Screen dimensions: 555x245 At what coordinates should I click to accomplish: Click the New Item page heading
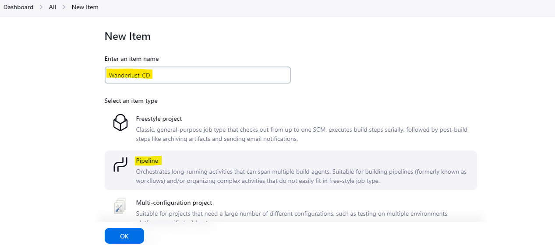coord(127,36)
